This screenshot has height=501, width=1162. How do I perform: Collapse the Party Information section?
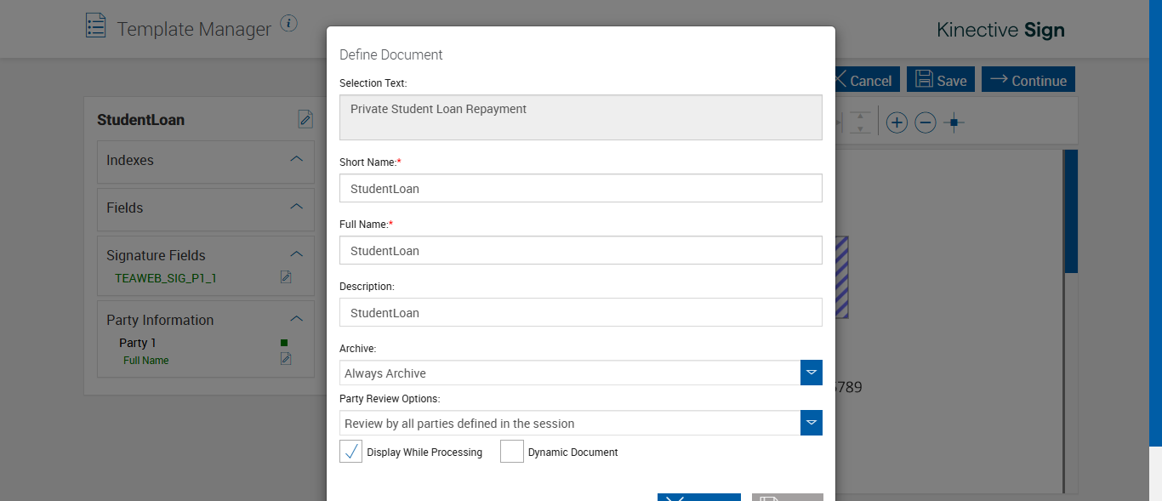(x=296, y=319)
